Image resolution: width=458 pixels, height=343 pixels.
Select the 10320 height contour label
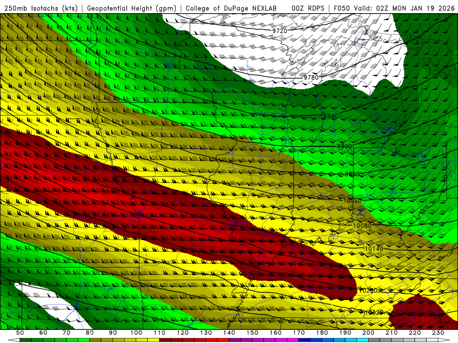coord(374,313)
